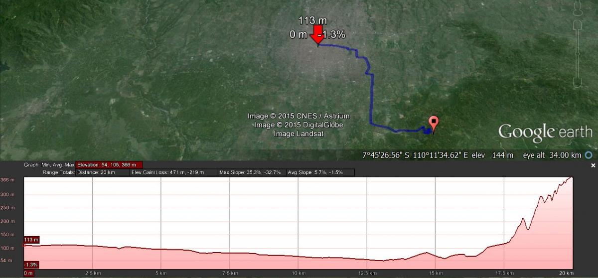598x278 pixels.
Task: Click the zoom out minus button
Action: 578,82
